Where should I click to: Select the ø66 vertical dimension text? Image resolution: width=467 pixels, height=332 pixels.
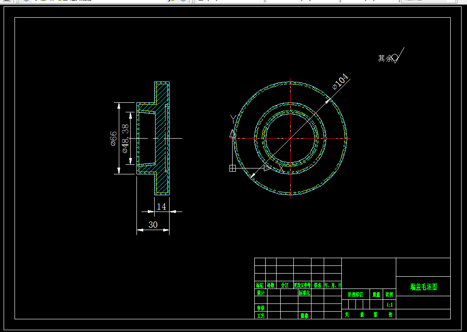[x=113, y=138]
